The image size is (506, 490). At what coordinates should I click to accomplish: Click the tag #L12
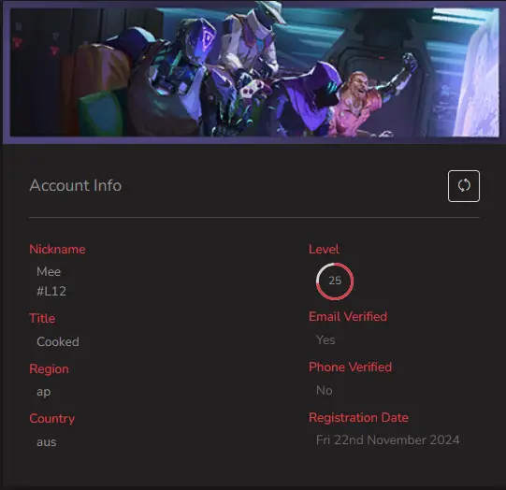(x=51, y=291)
